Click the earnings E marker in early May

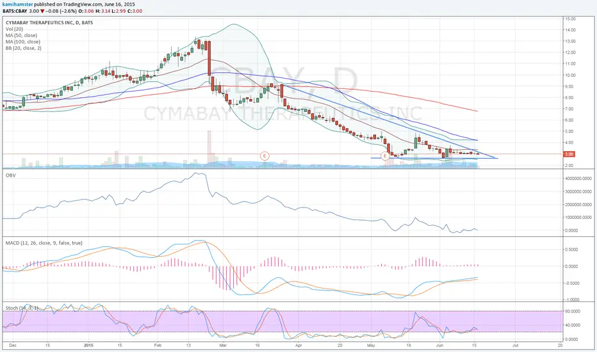385,156
